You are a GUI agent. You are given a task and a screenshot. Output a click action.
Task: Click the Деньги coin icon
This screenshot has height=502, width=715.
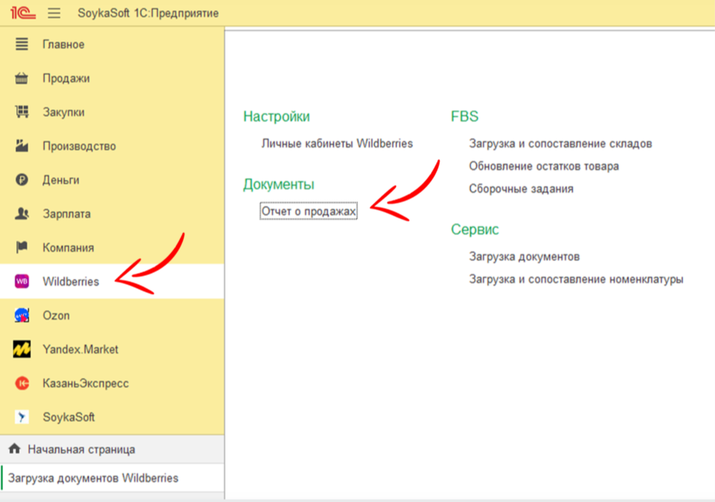[22, 180]
